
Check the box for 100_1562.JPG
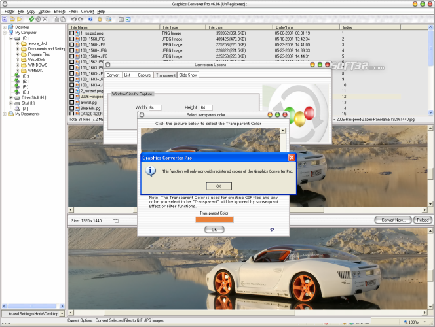tap(72, 61)
